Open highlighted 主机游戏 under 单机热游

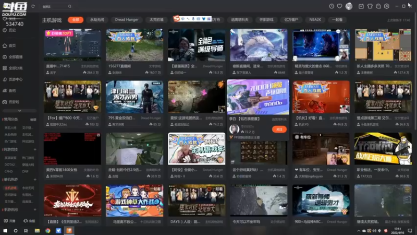point(10,188)
